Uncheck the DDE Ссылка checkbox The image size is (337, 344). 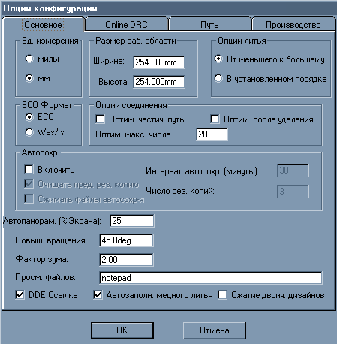click(20, 295)
